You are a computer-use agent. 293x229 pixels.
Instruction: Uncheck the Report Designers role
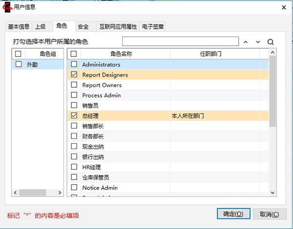(74, 75)
